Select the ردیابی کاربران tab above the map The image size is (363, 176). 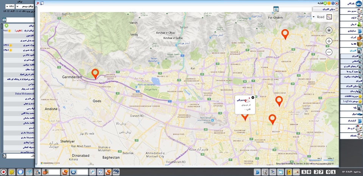[326, 9]
